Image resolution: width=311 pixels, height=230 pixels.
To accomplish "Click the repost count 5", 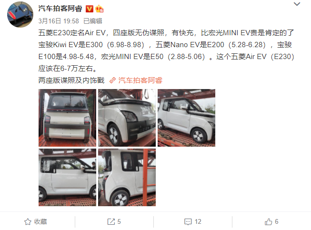I will click(x=119, y=222).
